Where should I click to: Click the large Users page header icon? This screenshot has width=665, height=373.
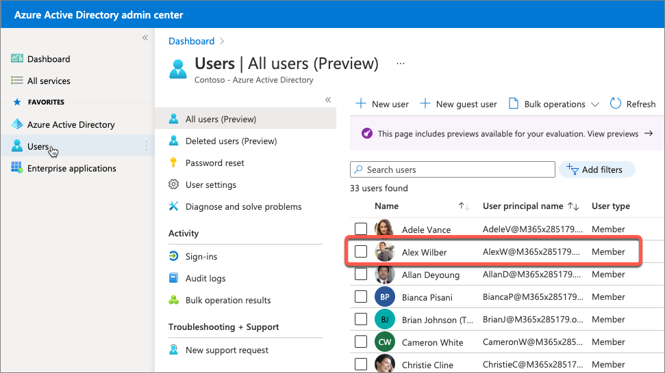(177, 70)
